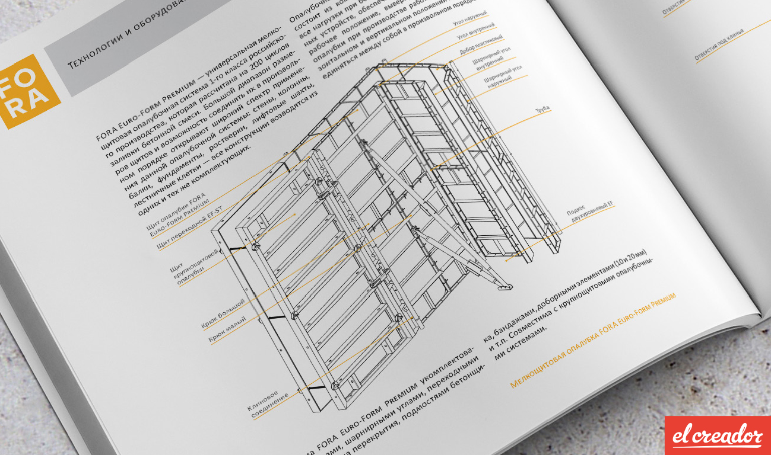
Task: Click the el creador red logo badge
Action: coord(717,435)
